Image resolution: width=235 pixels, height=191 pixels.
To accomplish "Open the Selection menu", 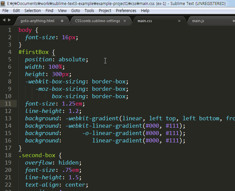I will pyautogui.click(x=33, y=10).
